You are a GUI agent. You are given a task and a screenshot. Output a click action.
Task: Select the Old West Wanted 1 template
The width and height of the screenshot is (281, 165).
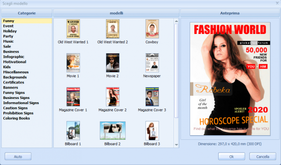pos(73,29)
